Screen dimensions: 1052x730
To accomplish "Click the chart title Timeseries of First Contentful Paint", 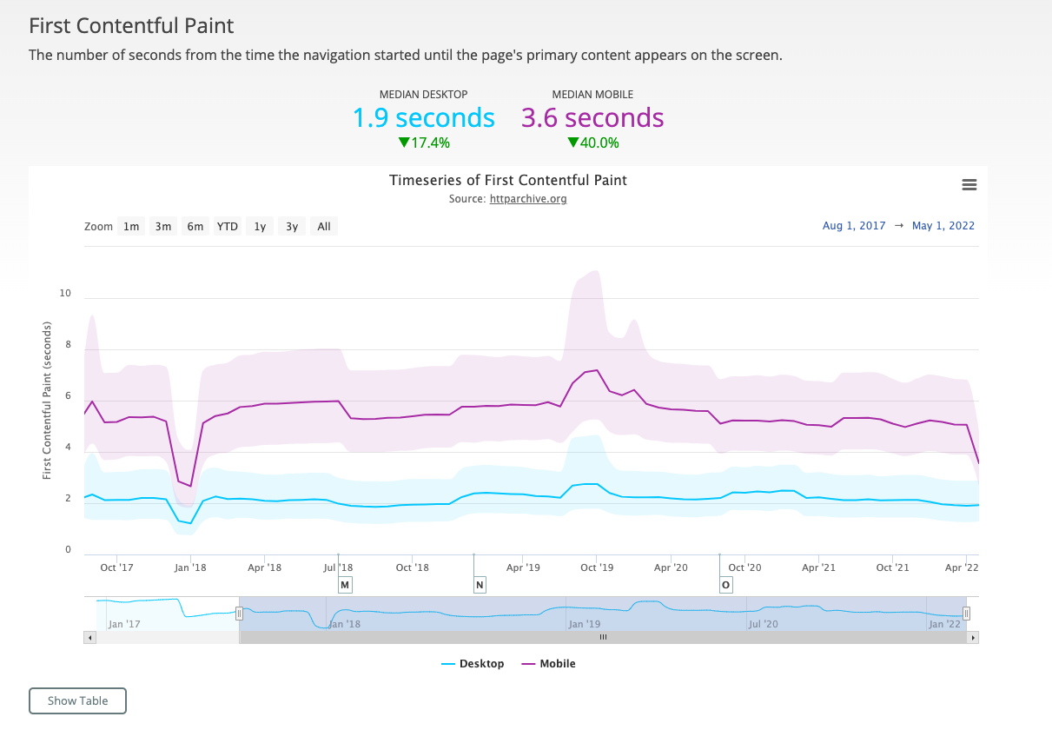I will 508,181.
